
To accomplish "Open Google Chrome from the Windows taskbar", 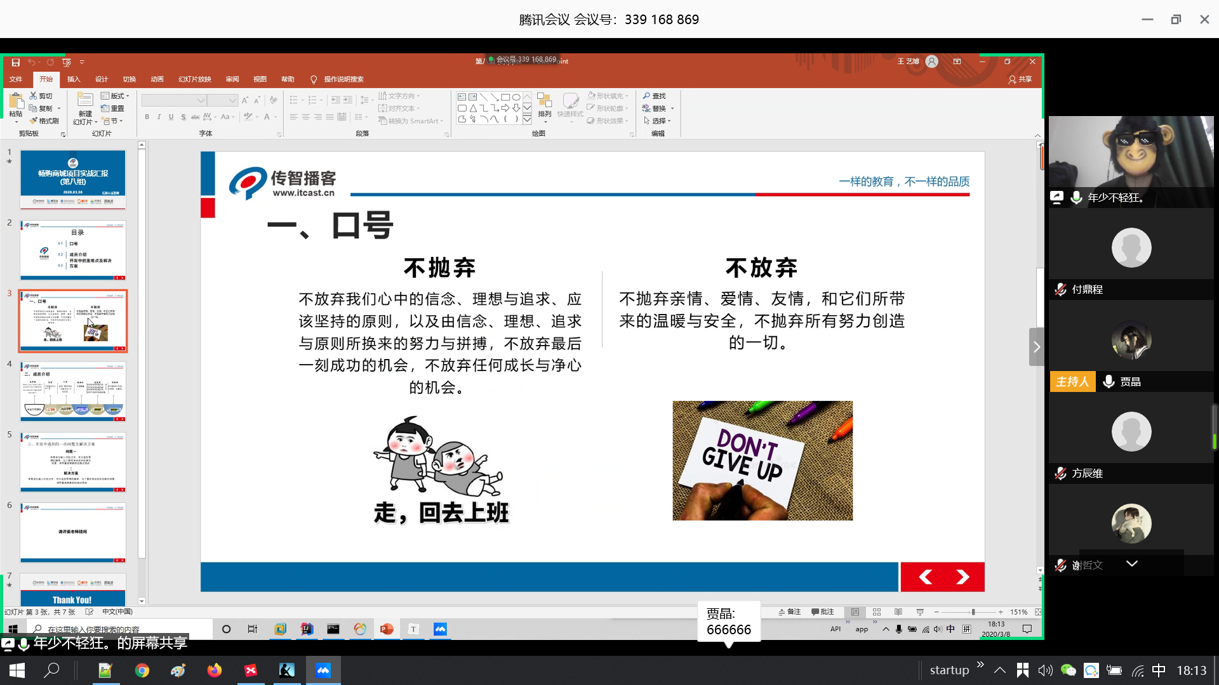I will pyautogui.click(x=142, y=670).
